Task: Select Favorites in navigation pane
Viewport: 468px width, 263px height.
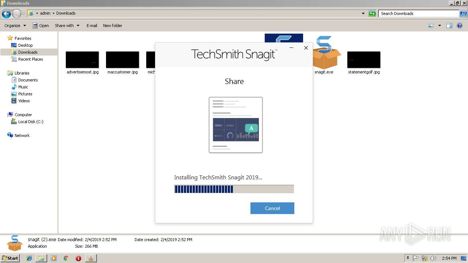Action: pyautogui.click(x=23, y=38)
